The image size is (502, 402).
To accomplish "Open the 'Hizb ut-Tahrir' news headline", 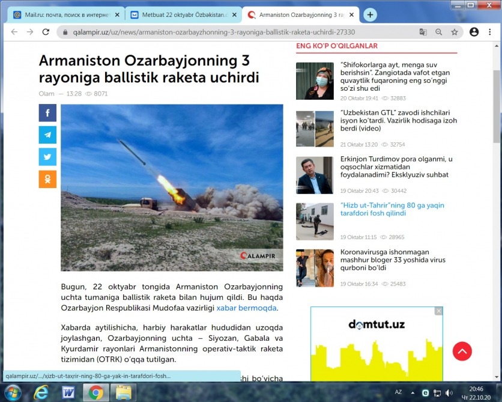I will click(x=392, y=210).
